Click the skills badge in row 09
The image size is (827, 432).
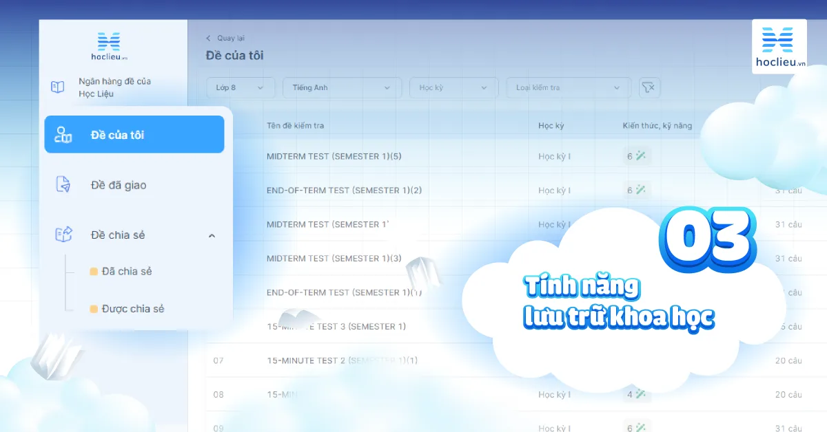tap(637, 428)
